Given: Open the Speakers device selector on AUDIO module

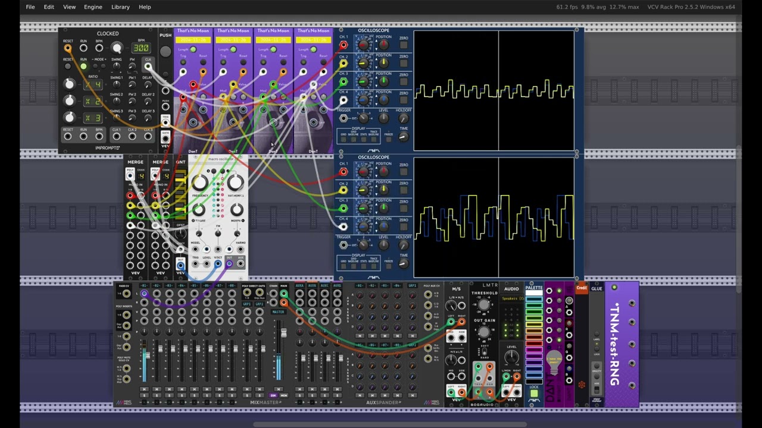Looking at the screenshot, I should 511,298.
